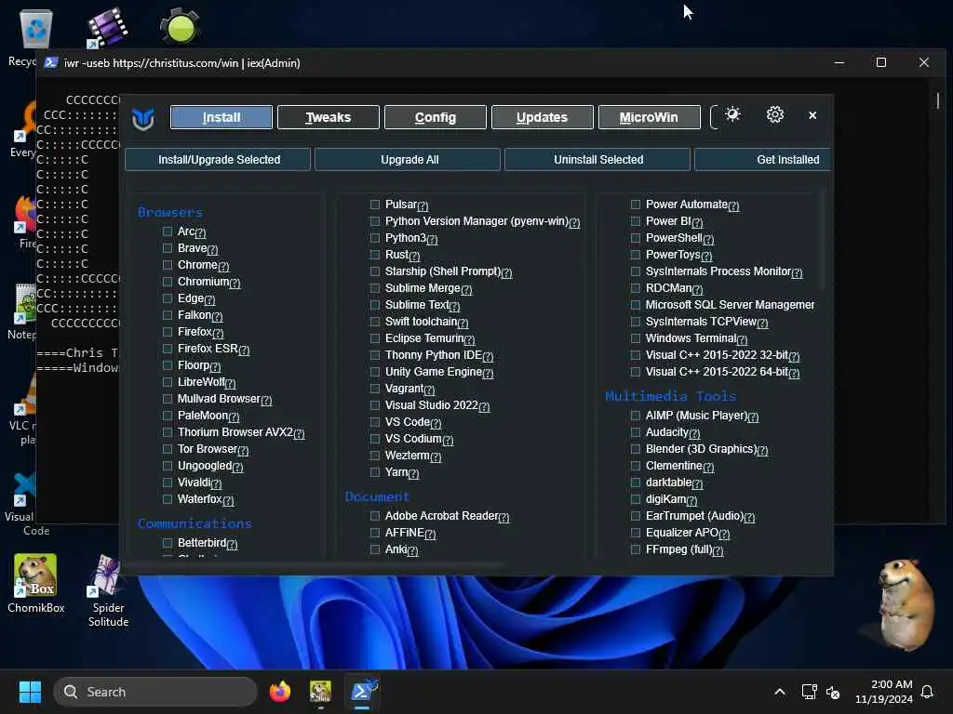Open the (?) info link next to Rust
953x714 pixels.
click(x=414, y=257)
